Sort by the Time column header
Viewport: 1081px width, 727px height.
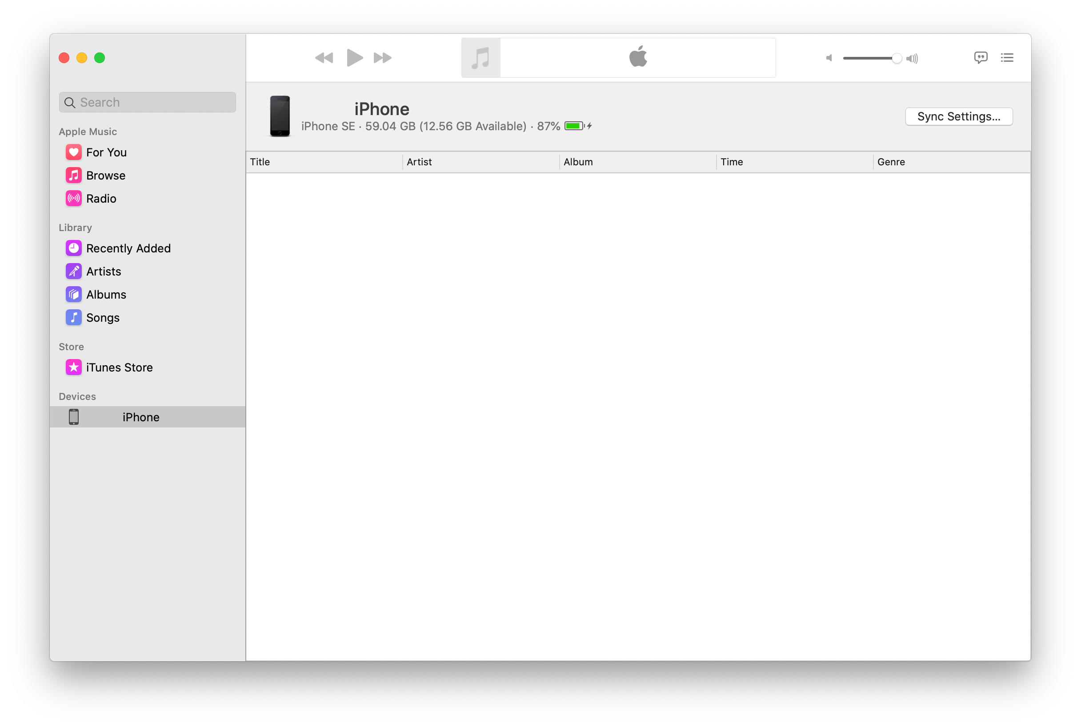(794, 162)
